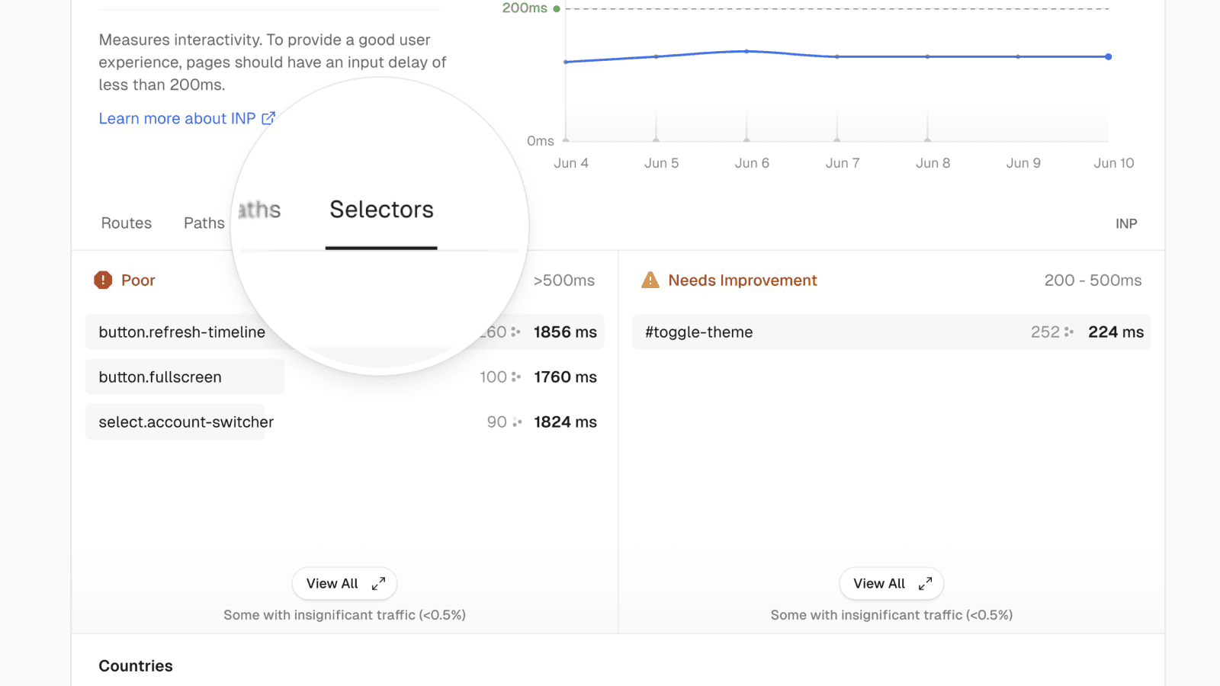Click the external link icon beside Learn more about INP

268,118
